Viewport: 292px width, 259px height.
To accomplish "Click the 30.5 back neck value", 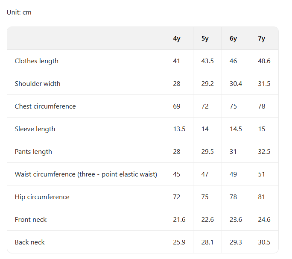I will pyautogui.click(x=264, y=242).
